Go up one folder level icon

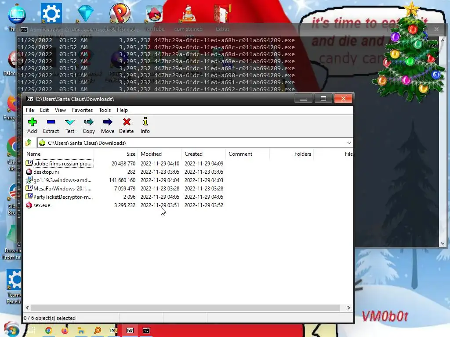tap(29, 143)
